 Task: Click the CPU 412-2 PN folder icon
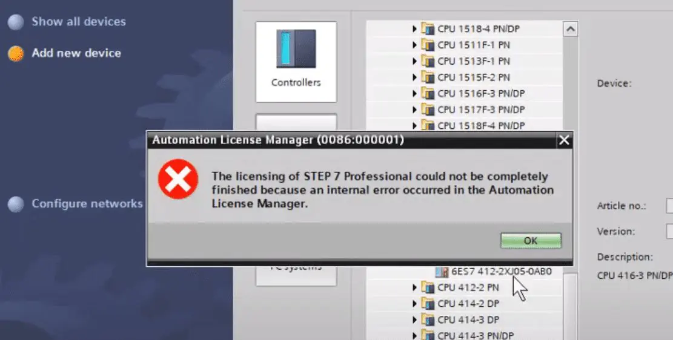click(428, 287)
